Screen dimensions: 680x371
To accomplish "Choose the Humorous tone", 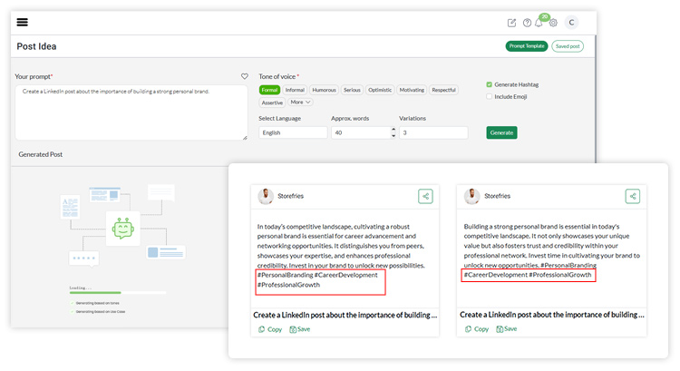I will [324, 90].
